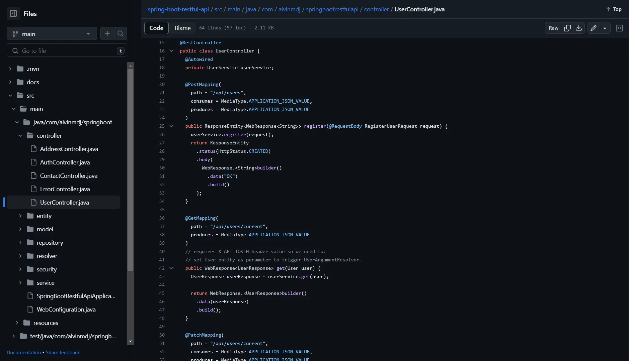This screenshot has height=361, width=629.
Task: Click file tree scroll up arrow
Action: click(131, 66)
